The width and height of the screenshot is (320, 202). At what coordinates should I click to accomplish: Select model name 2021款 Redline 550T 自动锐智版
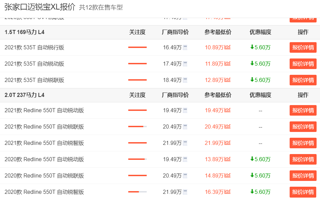(44, 143)
